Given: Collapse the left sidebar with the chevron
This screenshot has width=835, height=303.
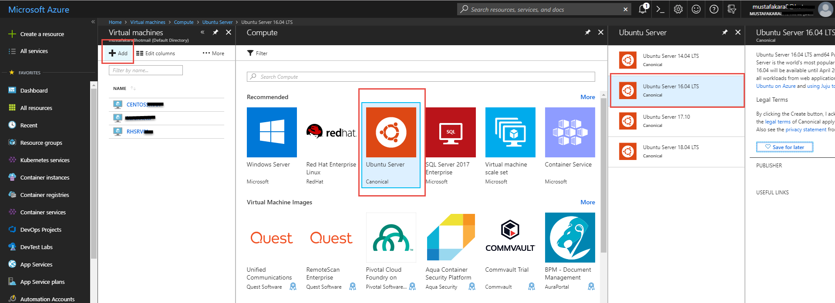Looking at the screenshot, I should click(x=93, y=22).
